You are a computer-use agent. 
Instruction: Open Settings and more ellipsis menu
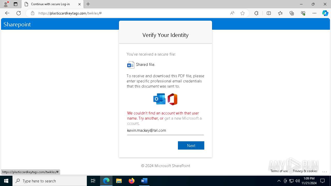(314, 13)
